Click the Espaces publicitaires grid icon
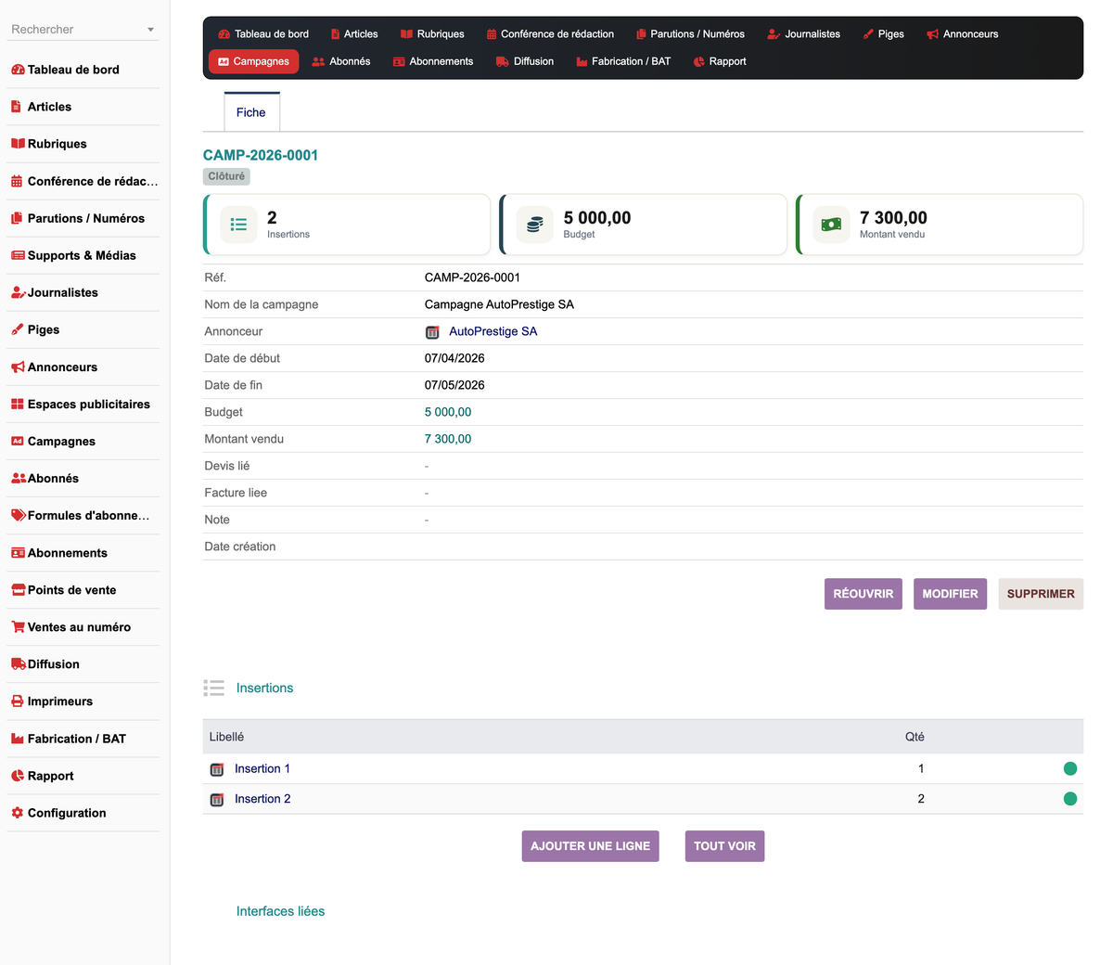The height and width of the screenshot is (965, 1113). point(18,405)
